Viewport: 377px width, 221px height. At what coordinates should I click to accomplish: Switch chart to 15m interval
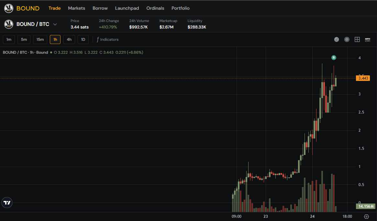[x=40, y=39]
